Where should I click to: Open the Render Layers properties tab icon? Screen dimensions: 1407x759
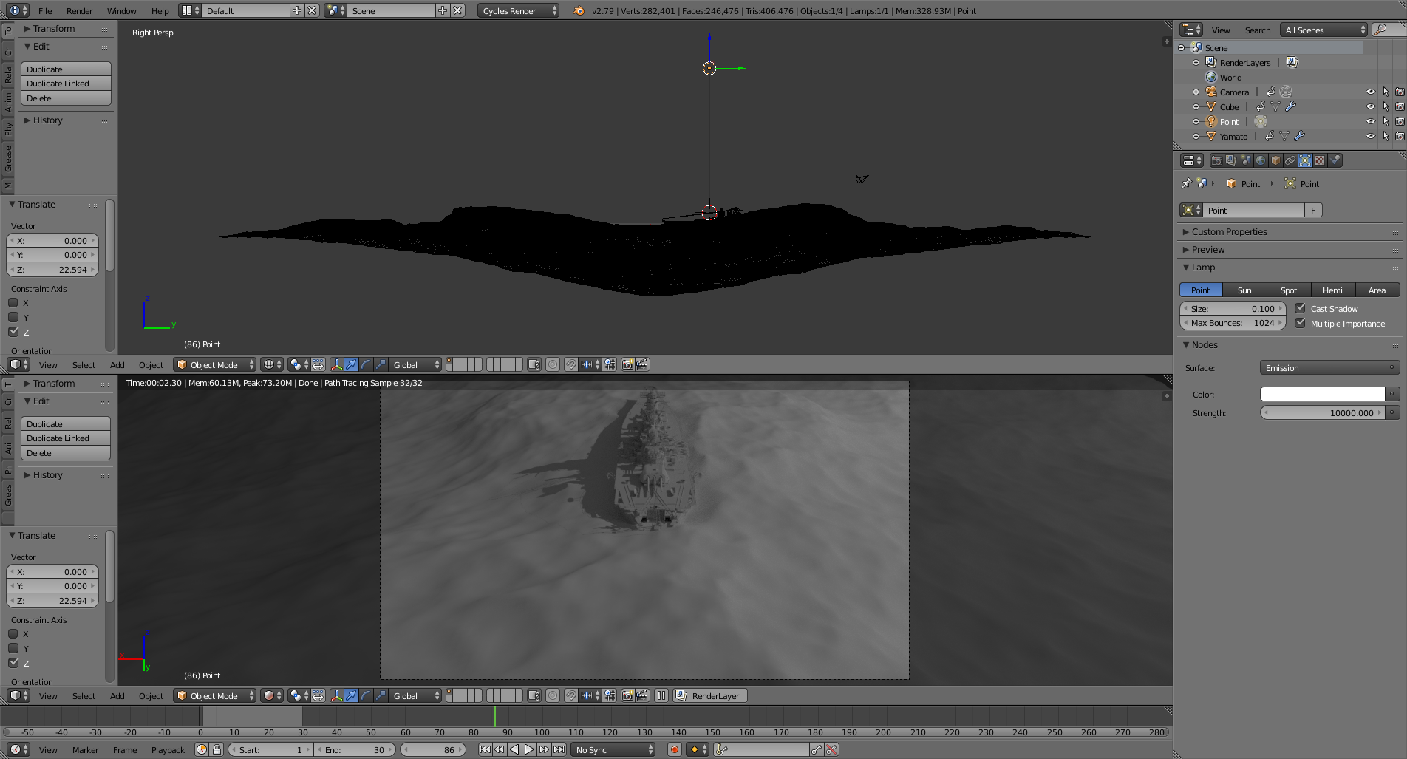tap(1231, 160)
